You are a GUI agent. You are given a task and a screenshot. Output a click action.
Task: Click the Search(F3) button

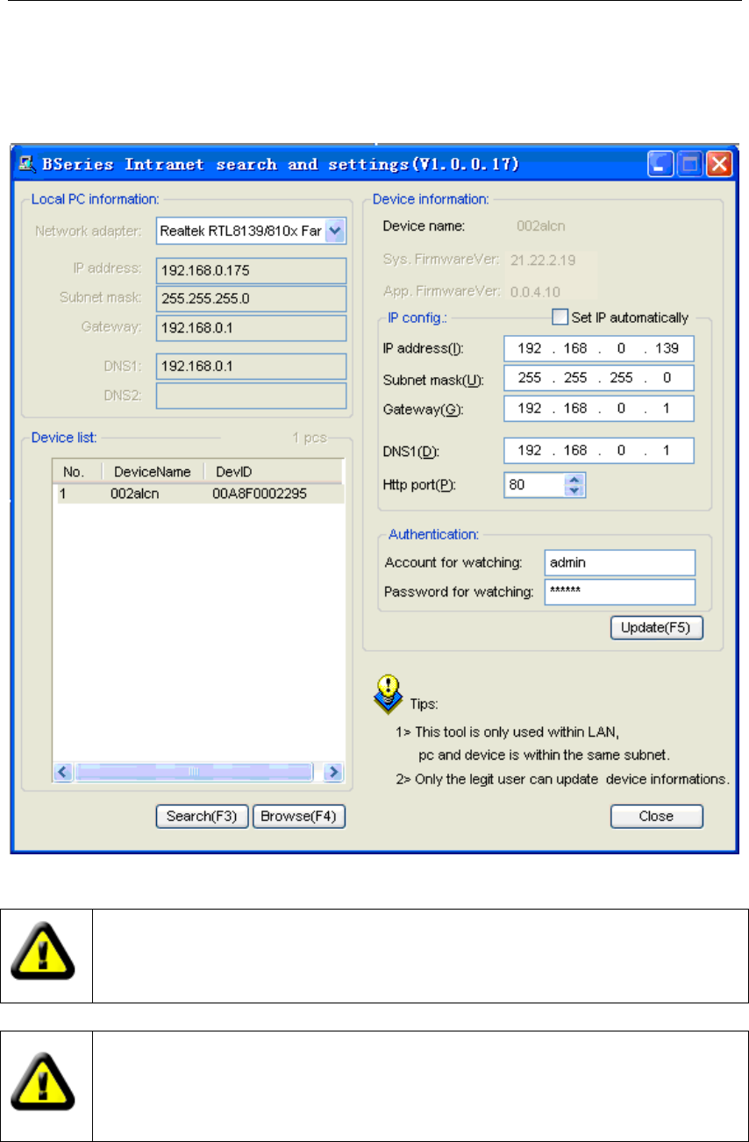point(203,816)
